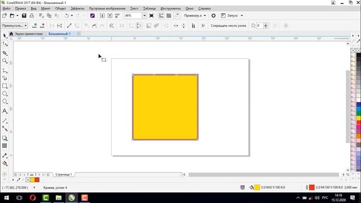The width and height of the screenshot is (361, 203).
Task: Select the Color Eyedropper tool
Action: (5, 156)
